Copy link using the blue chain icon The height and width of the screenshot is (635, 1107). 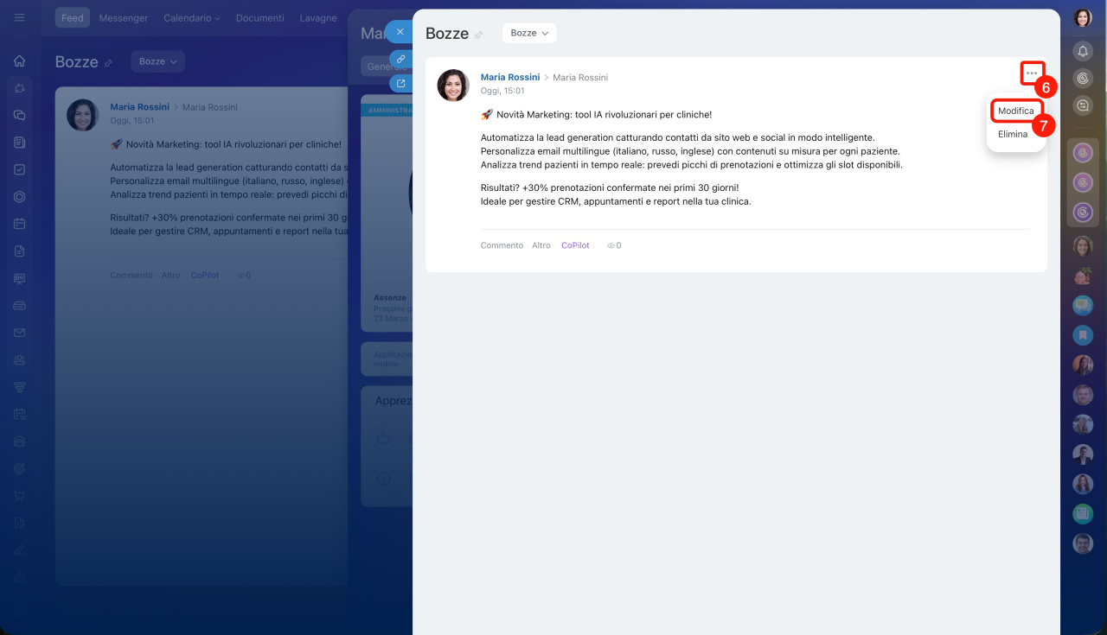pyautogui.click(x=400, y=59)
